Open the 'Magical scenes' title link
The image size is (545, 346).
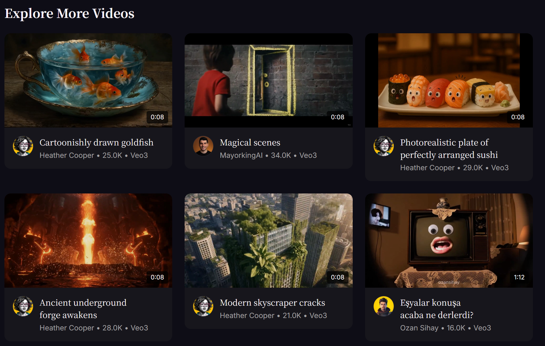click(250, 143)
